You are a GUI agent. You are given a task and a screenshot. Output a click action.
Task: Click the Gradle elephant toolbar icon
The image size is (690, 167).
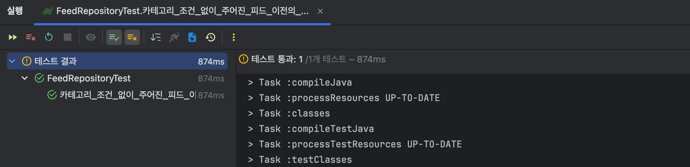tap(174, 37)
